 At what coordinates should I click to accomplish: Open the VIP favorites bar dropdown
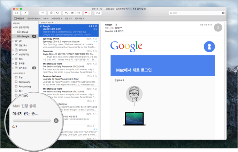coord(46,18)
